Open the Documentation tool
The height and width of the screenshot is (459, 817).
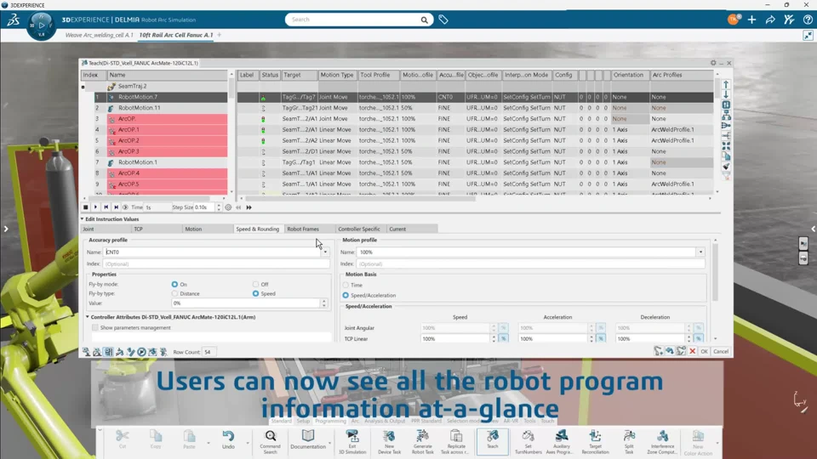(x=308, y=439)
